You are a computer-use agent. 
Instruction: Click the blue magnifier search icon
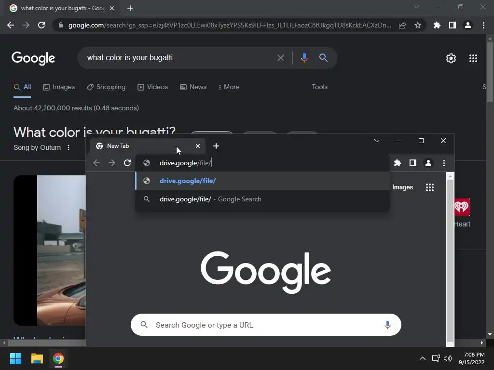point(323,58)
